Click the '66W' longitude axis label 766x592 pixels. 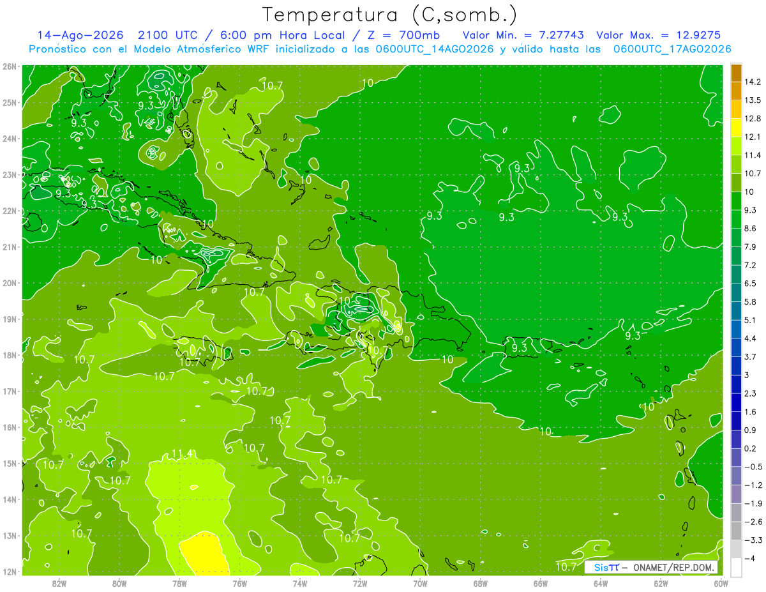540,583
